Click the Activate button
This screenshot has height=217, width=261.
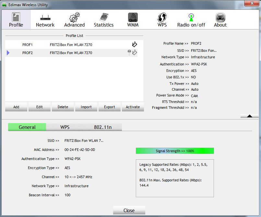click(133, 107)
